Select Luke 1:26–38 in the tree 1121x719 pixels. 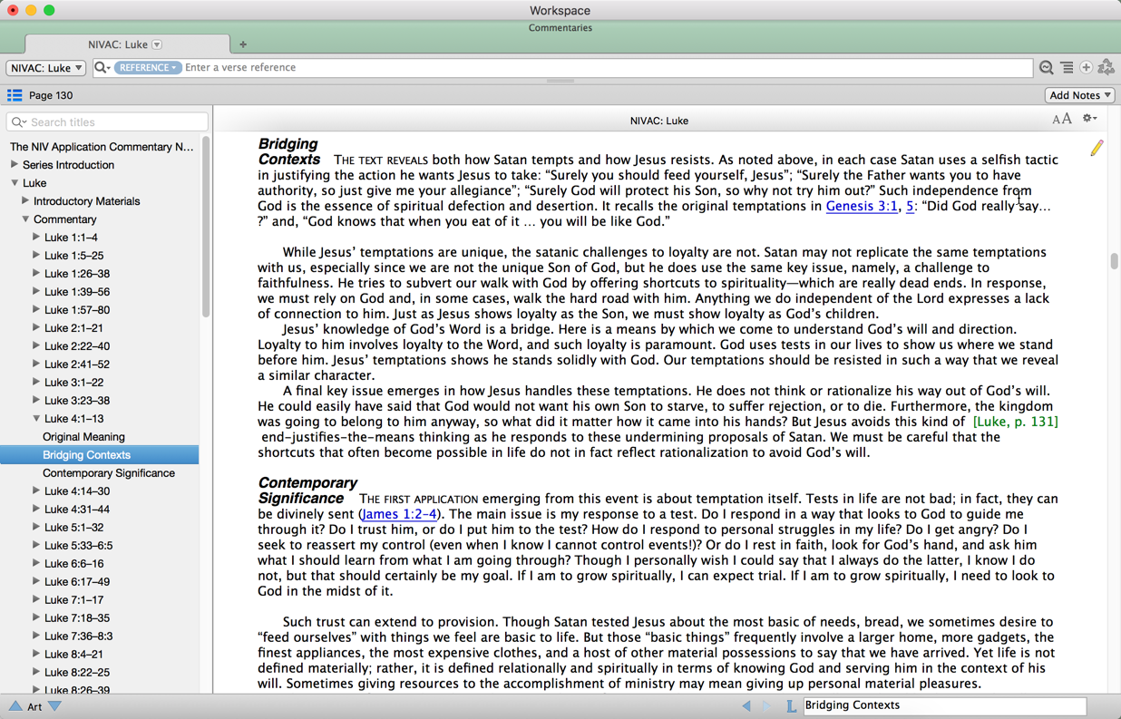[x=77, y=274]
